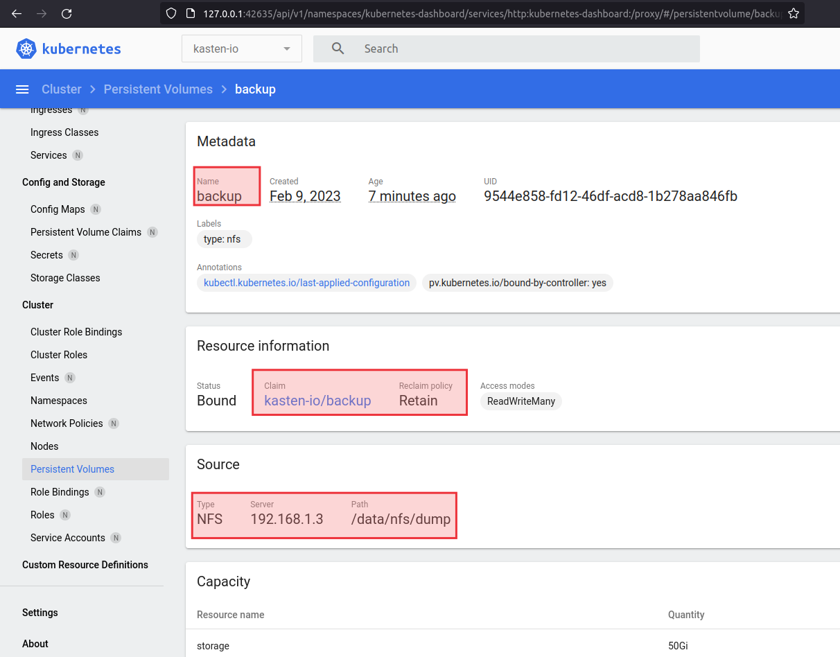The width and height of the screenshot is (840, 657).
Task: Reload the page with refresh icon
Action: (67, 13)
